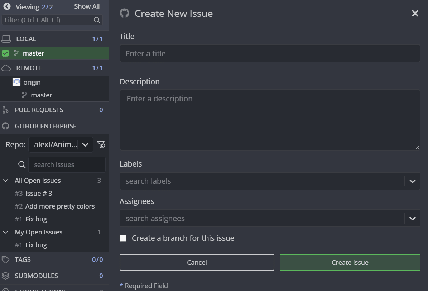Click the filter search magnifier icon
The width and height of the screenshot is (428, 291).
97,20
